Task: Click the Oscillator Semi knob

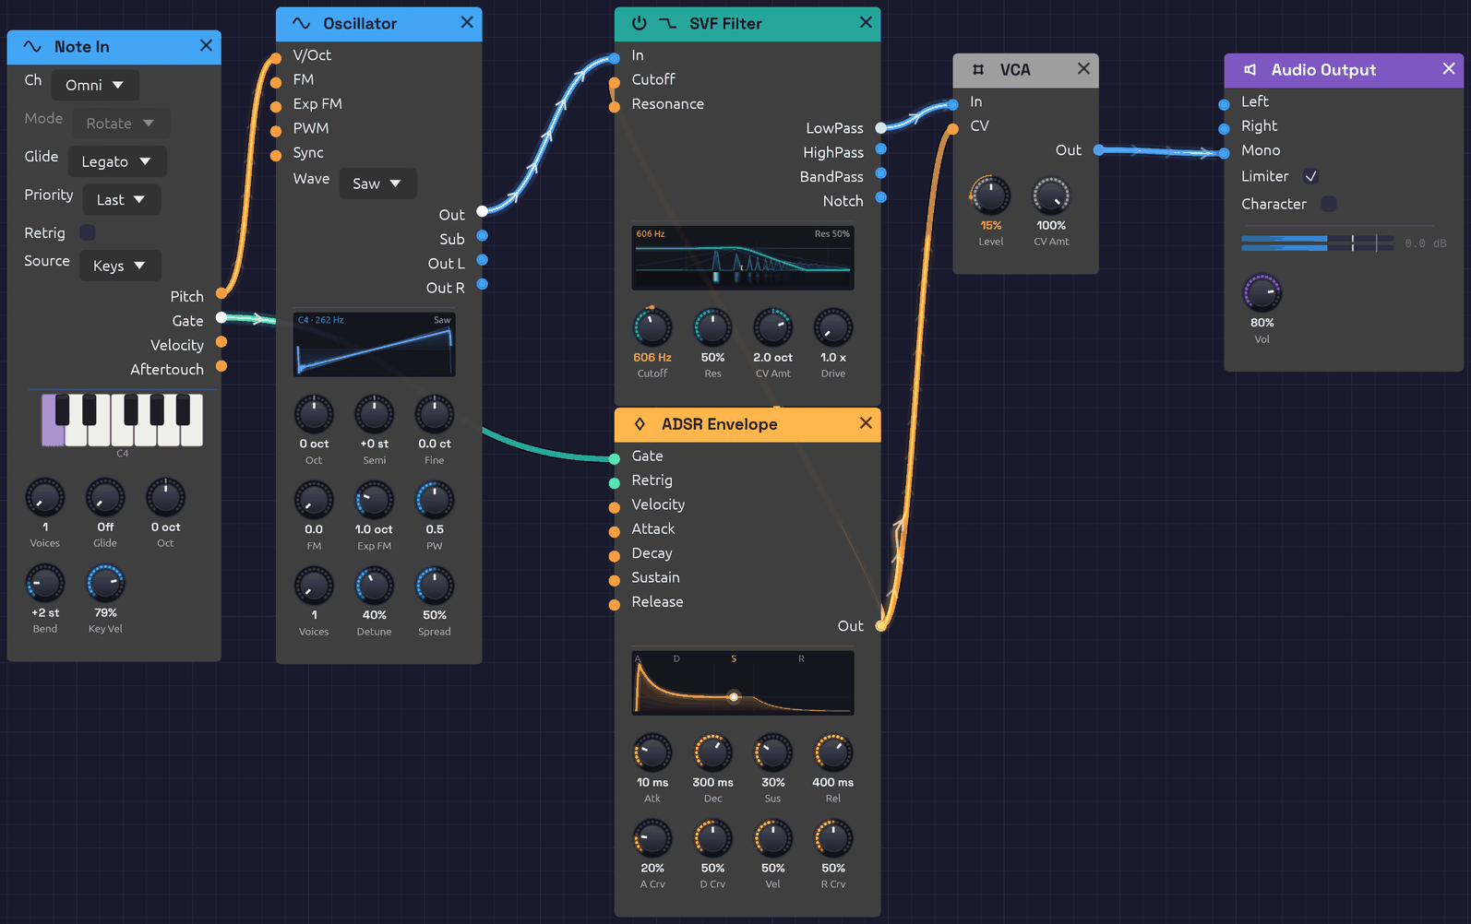Action: coord(374,414)
